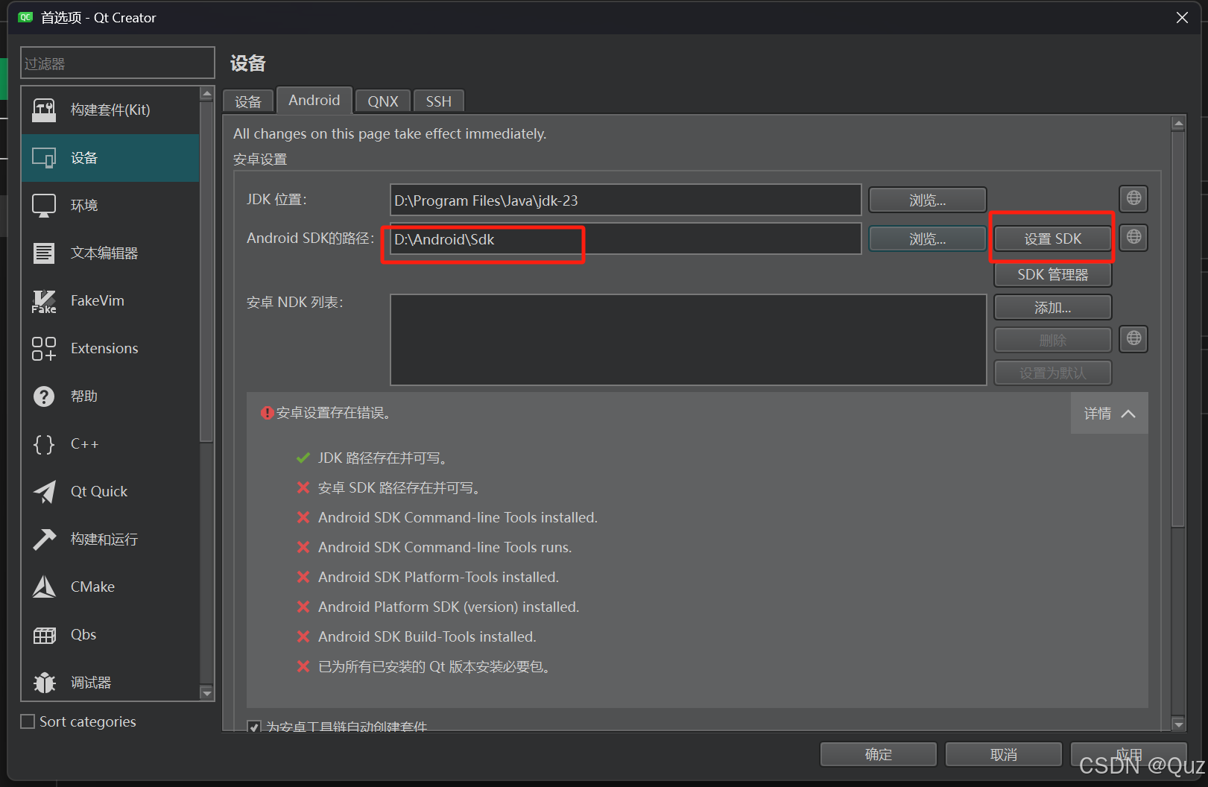Click 'Android SDK Command-line Tools installed.' text
This screenshot has width=1208, height=787.
(x=458, y=517)
